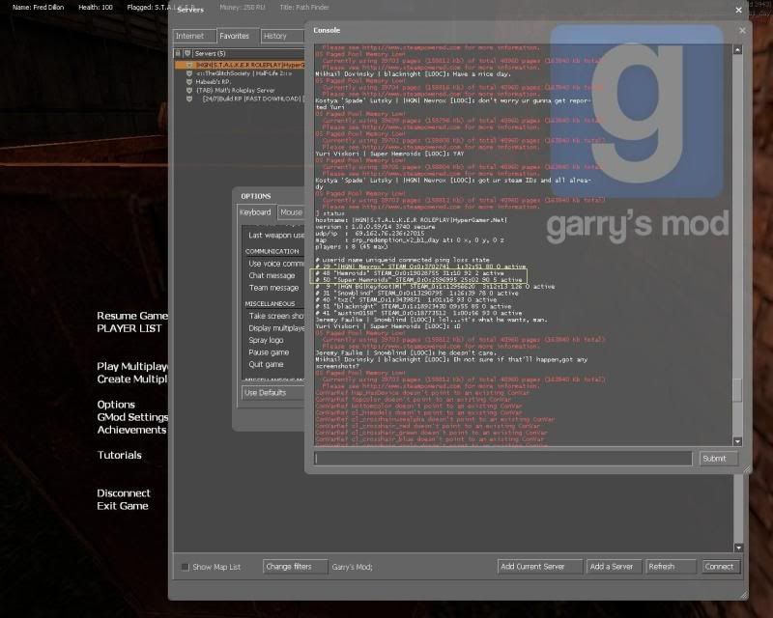The image size is (773, 618).
Task: Open the Favorites servers tab
Action: [238, 36]
